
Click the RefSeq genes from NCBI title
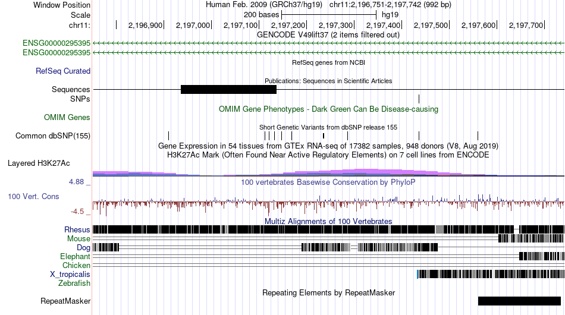click(x=328, y=62)
